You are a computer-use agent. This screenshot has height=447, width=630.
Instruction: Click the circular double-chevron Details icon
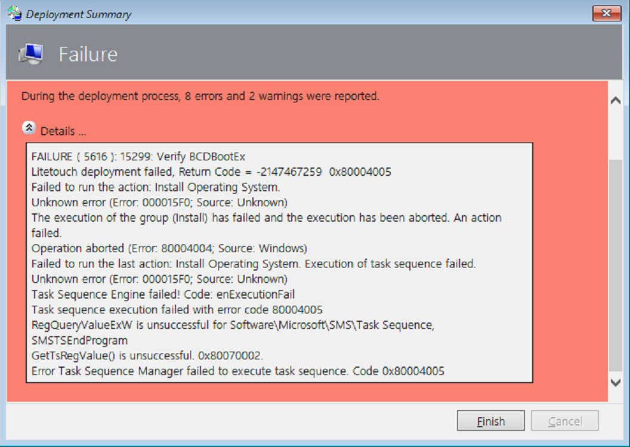(29, 127)
